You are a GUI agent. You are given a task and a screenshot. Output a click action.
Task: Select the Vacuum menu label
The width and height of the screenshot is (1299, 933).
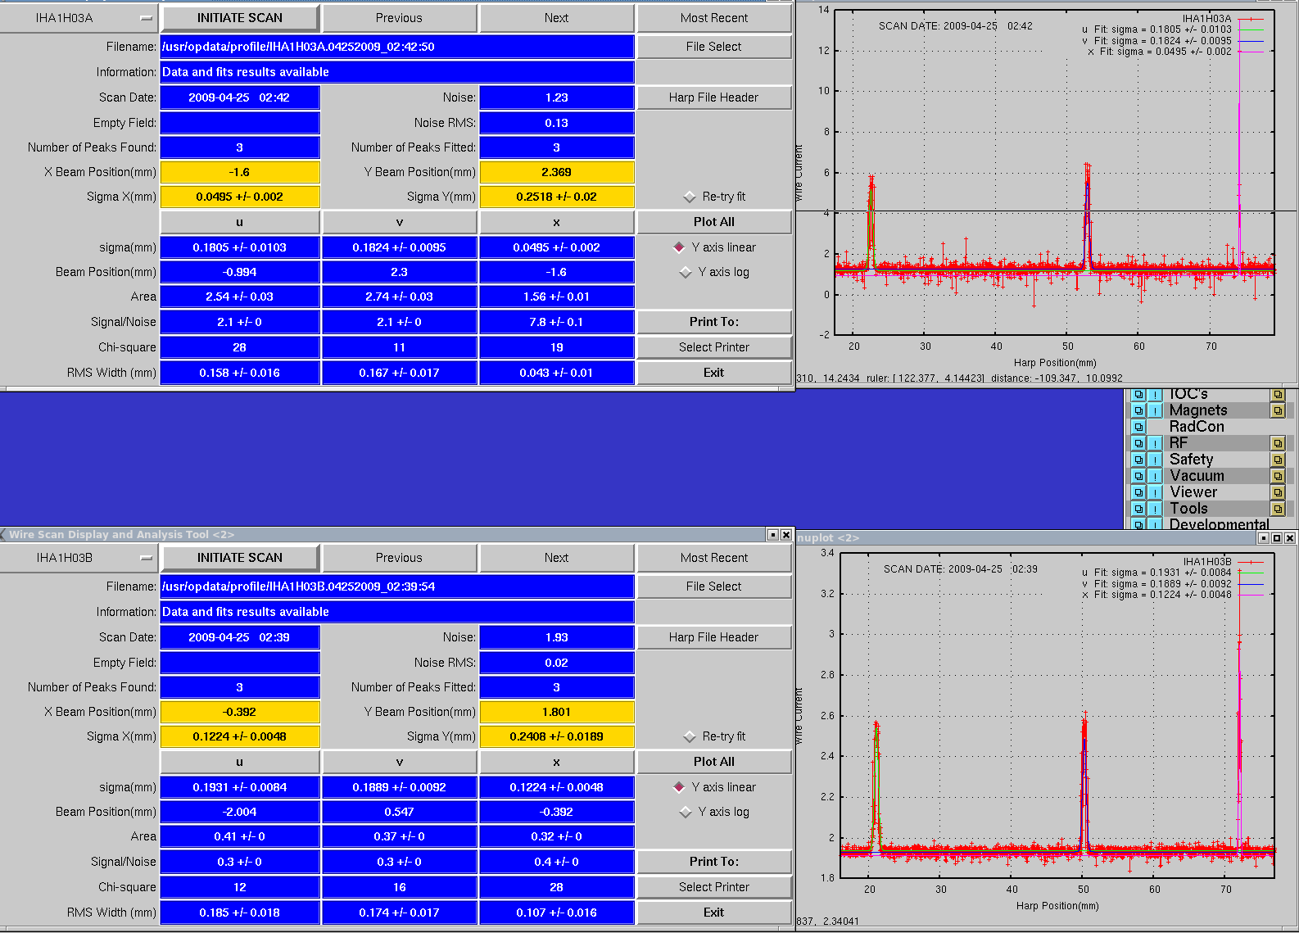(x=1197, y=476)
